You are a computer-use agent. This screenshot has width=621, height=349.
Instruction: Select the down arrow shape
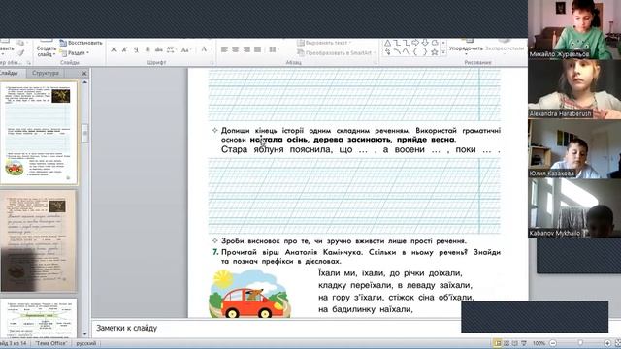425,43
